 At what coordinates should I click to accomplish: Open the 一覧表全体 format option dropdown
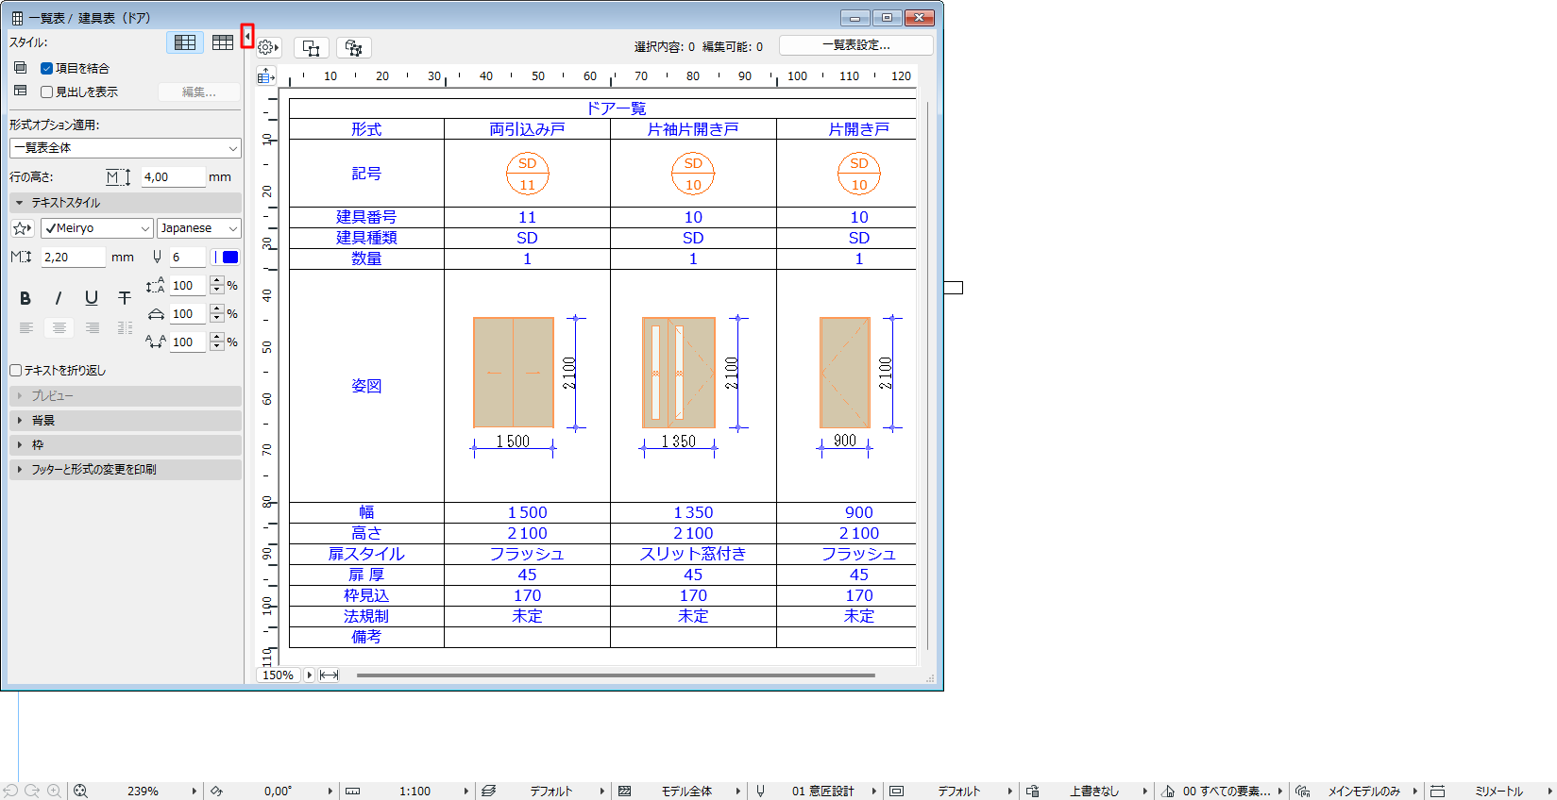tap(126, 148)
